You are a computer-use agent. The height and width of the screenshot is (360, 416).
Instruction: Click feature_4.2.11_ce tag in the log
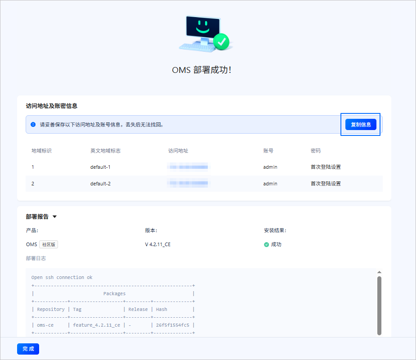pos(97,325)
